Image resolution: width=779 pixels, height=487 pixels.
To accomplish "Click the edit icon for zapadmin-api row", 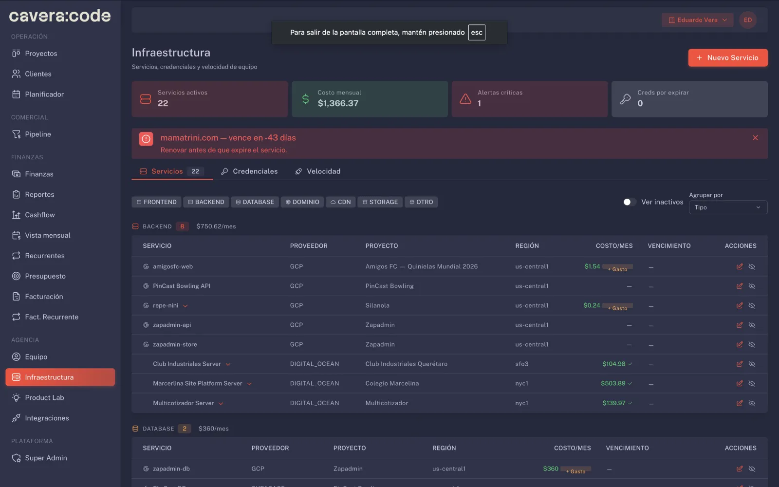I will click(x=740, y=325).
